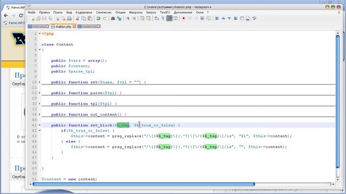Click the checkmark plugin icon ending the toolbar

pyautogui.click(x=254, y=18)
